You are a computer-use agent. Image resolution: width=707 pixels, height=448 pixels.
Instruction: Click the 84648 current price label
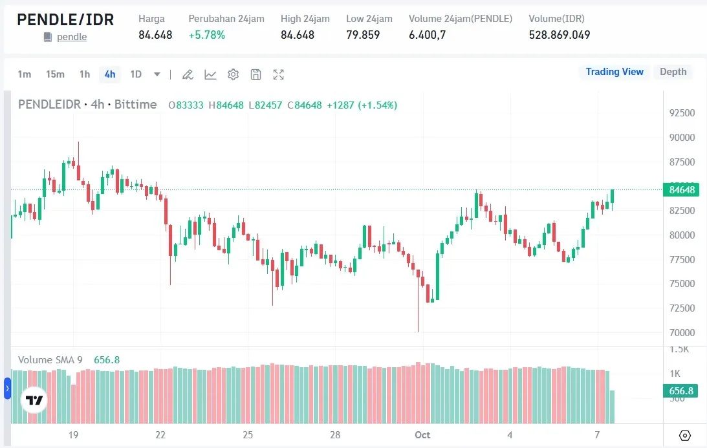[x=680, y=189]
